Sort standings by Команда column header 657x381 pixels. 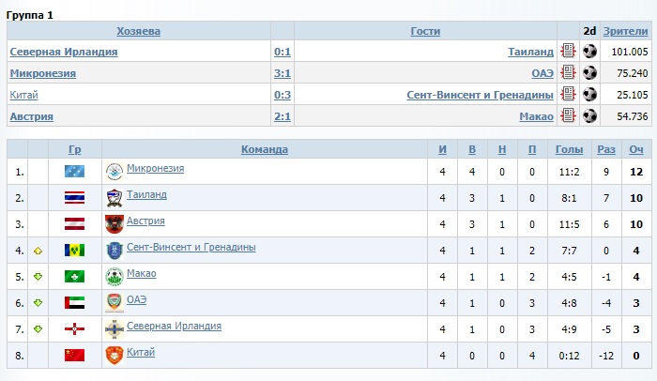[265, 149]
